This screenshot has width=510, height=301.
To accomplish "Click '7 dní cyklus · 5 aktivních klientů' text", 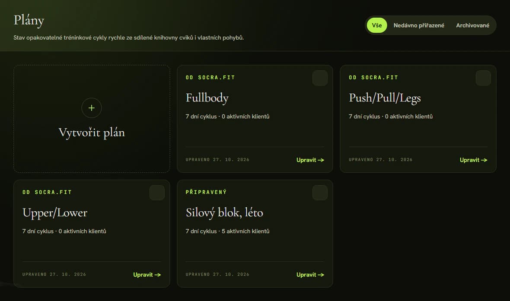I will (227, 231).
